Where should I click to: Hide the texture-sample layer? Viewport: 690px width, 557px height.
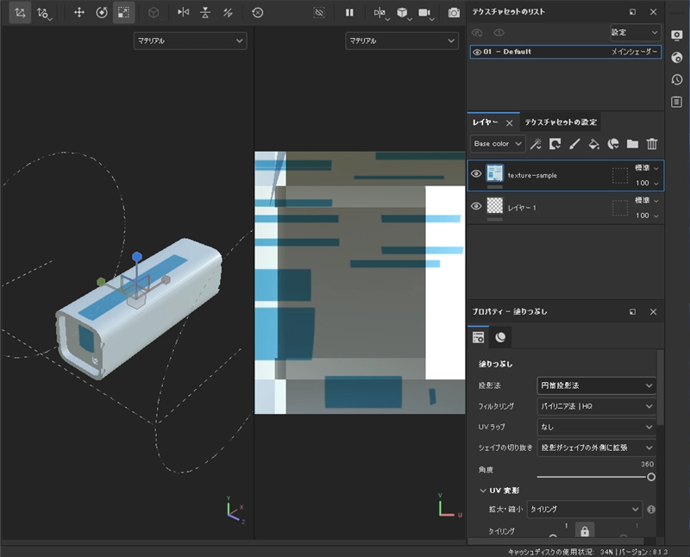[476, 174]
